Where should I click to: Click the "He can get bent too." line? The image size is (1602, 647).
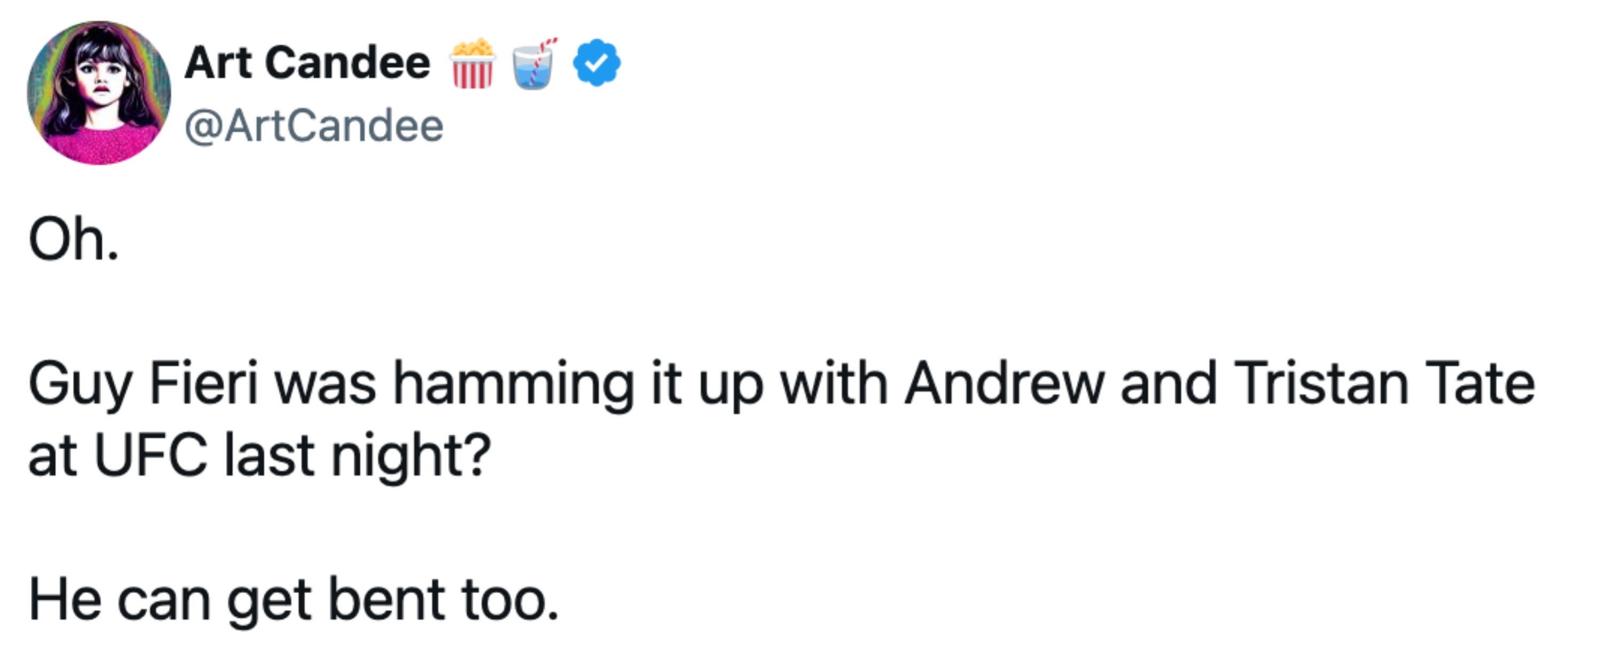coord(293,600)
